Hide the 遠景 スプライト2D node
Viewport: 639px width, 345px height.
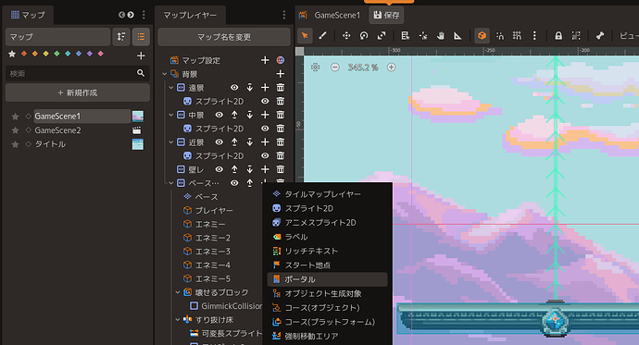(265, 102)
